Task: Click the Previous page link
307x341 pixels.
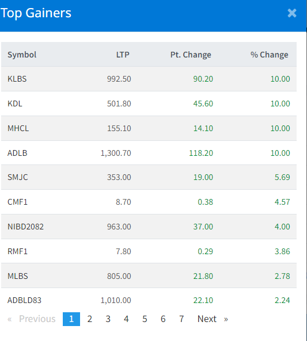Action: pyautogui.click(x=32, y=319)
